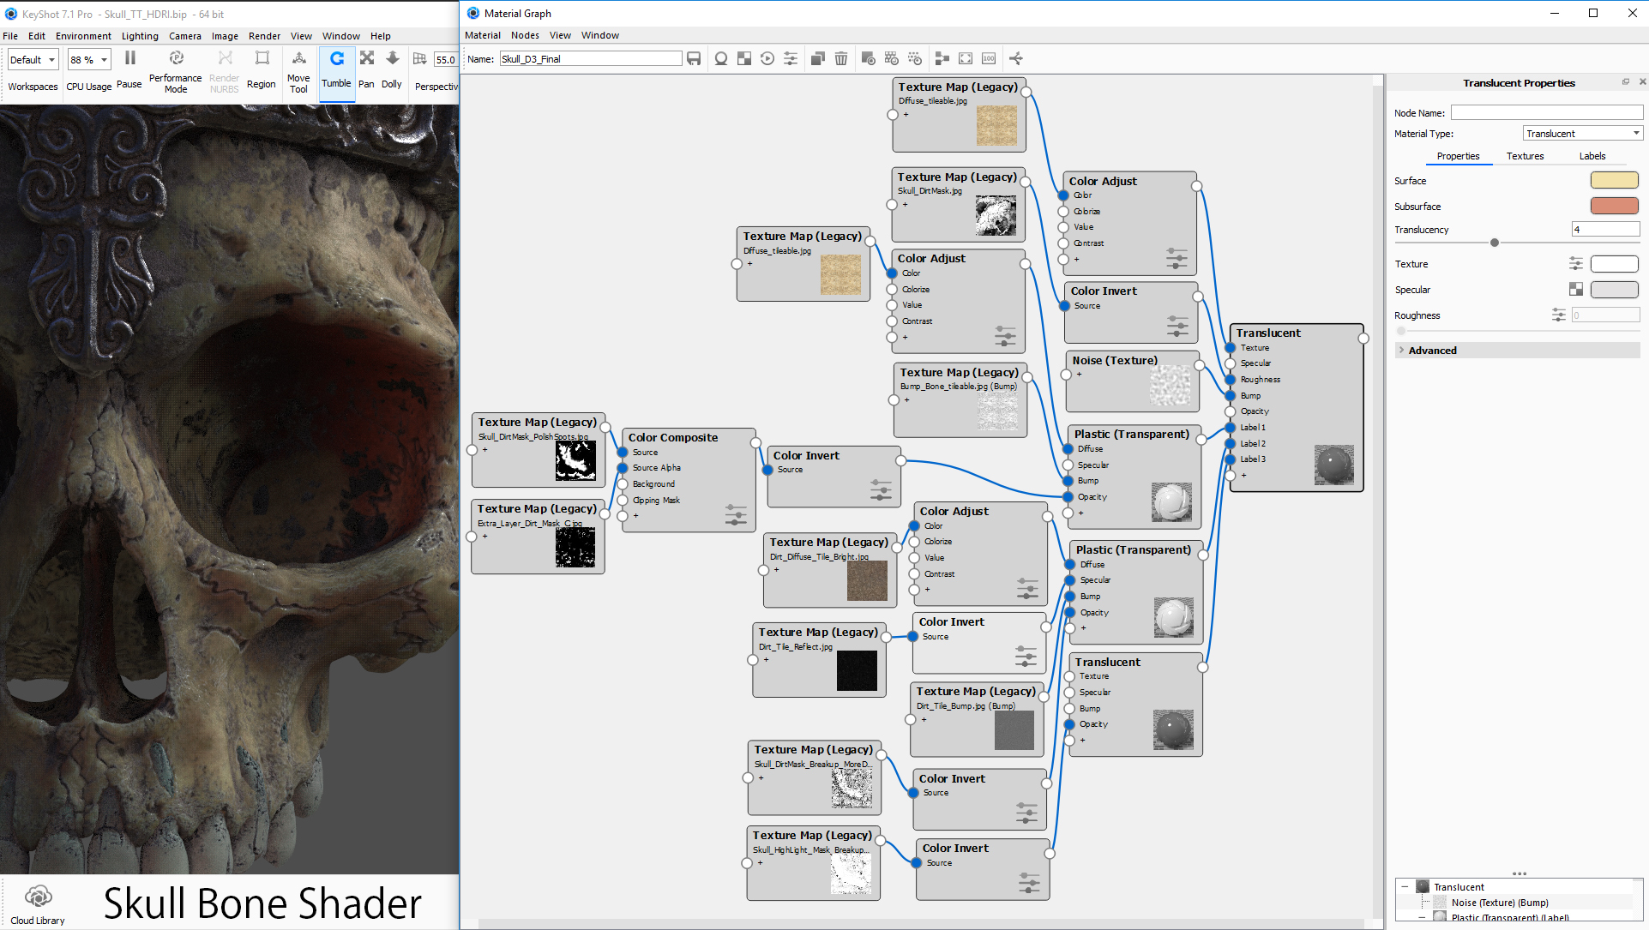Click the material preview sphere icon
Screen dimensions: 1649x930
(721, 58)
